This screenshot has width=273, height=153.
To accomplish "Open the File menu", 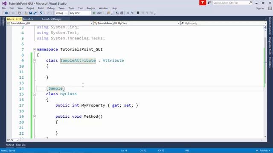I will pos(4,8).
